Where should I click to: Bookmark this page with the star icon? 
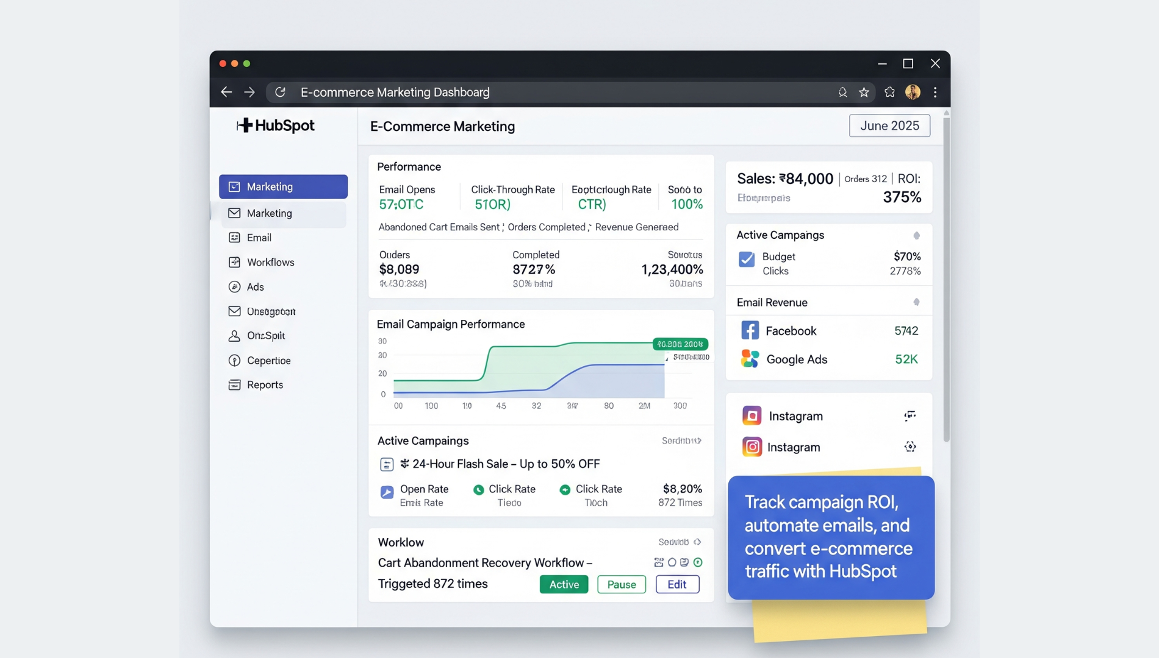click(864, 92)
